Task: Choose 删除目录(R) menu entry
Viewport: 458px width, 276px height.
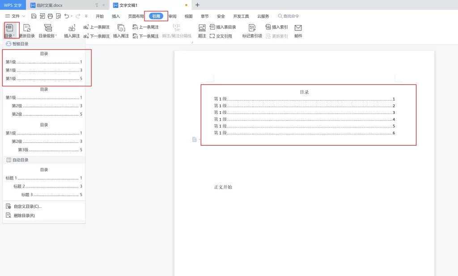Action: pyautogui.click(x=24, y=215)
